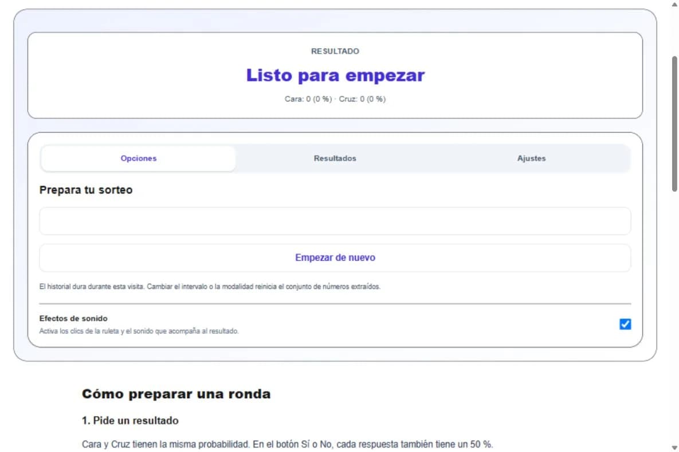Click the 'Efectos de sonido' label
679x452 pixels.
(x=73, y=318)
